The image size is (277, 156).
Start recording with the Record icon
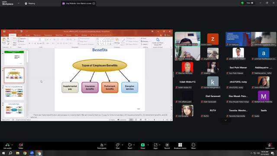167,145
